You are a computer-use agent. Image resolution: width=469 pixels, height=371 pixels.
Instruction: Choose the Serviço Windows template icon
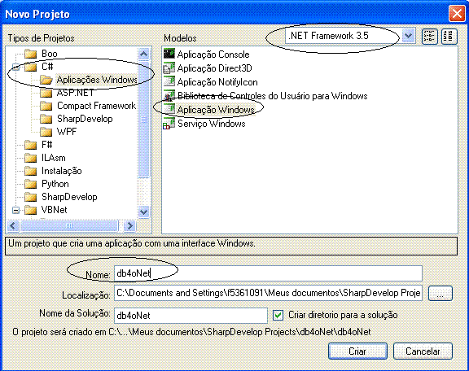[169, 123]
